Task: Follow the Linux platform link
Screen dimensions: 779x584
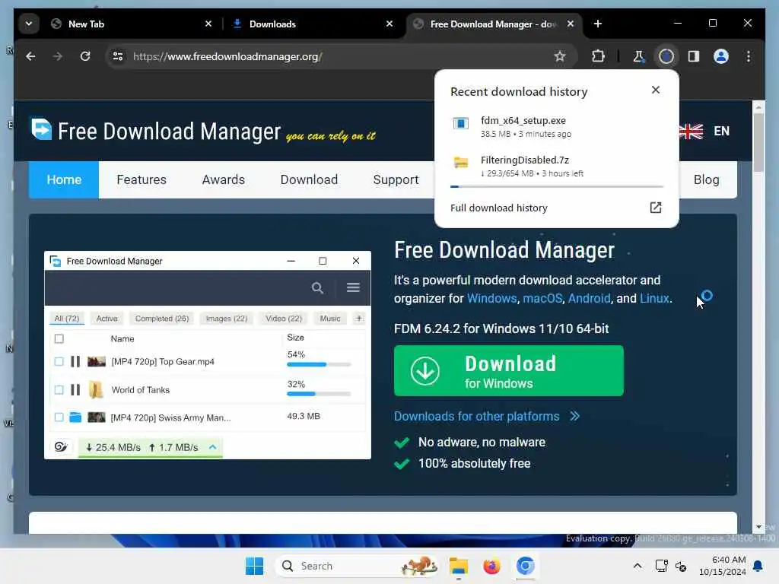Action: pyautogui.click(x=654, y=298)
